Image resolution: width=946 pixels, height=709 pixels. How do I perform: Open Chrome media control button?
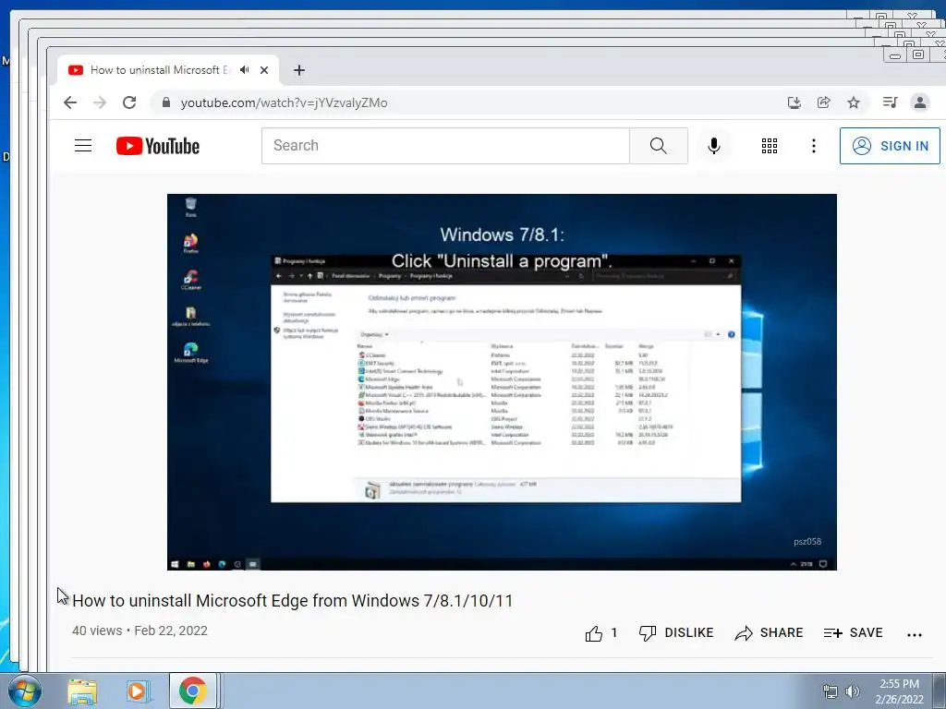(890, 102)
